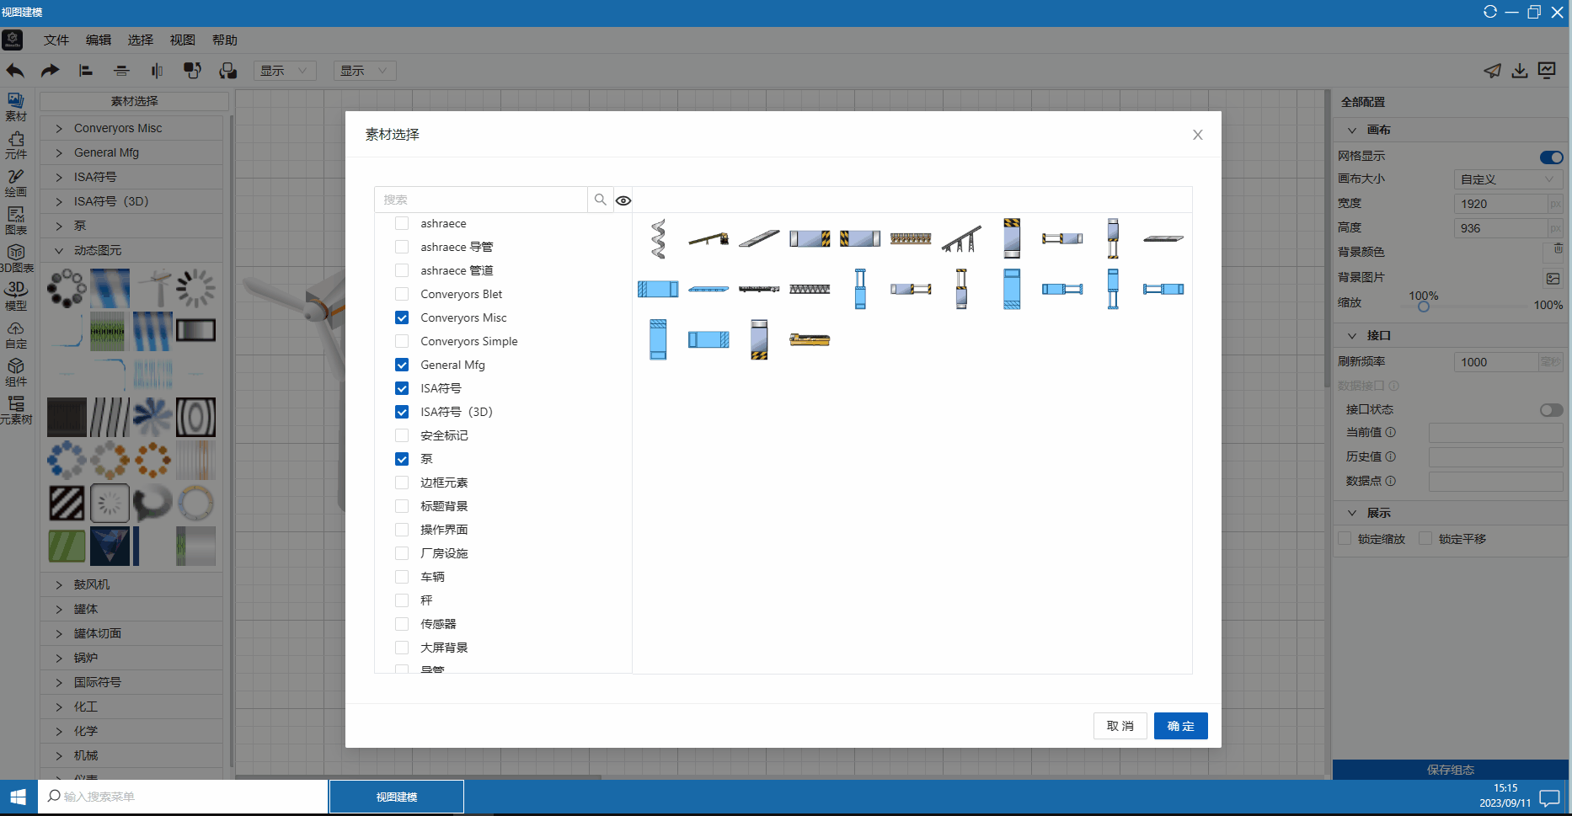Close the 素材选择 dialog with X
This screenshot has width=1572, height=816.
point(1198,135)
